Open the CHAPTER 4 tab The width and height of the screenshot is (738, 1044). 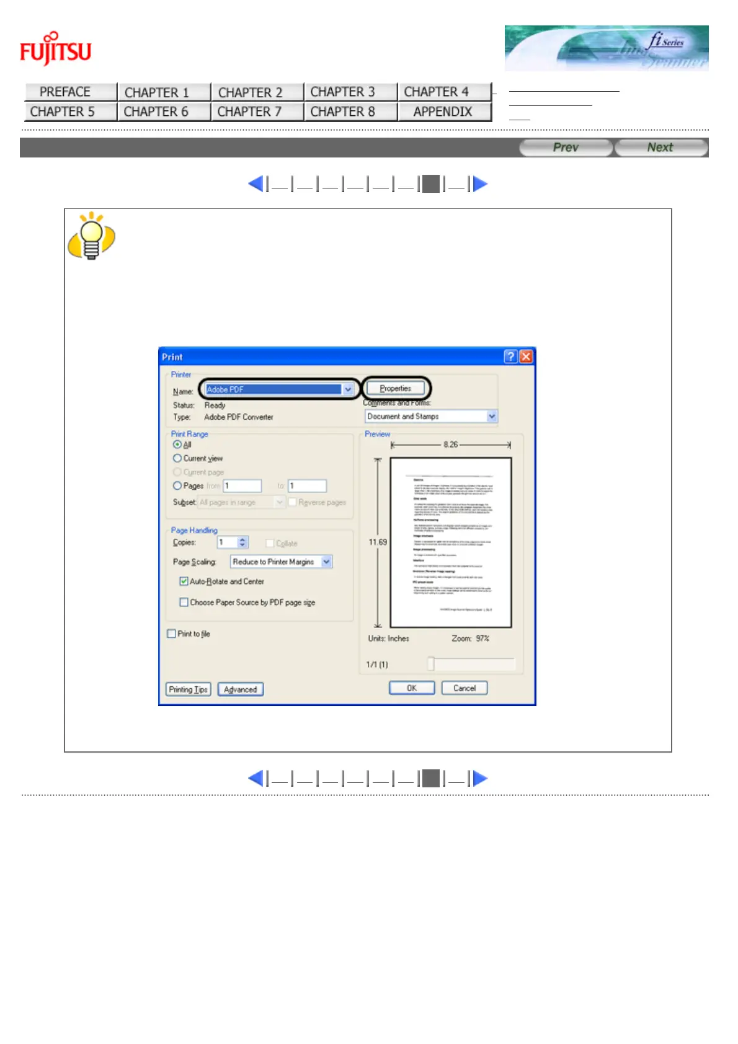pyautogui.click(x=444, y=92)
